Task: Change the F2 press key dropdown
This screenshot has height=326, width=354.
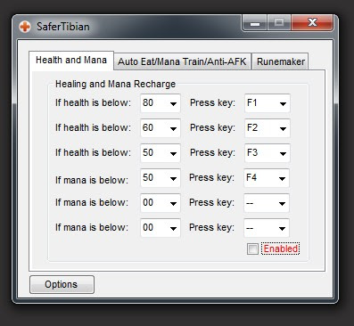Action: point(268,128)
